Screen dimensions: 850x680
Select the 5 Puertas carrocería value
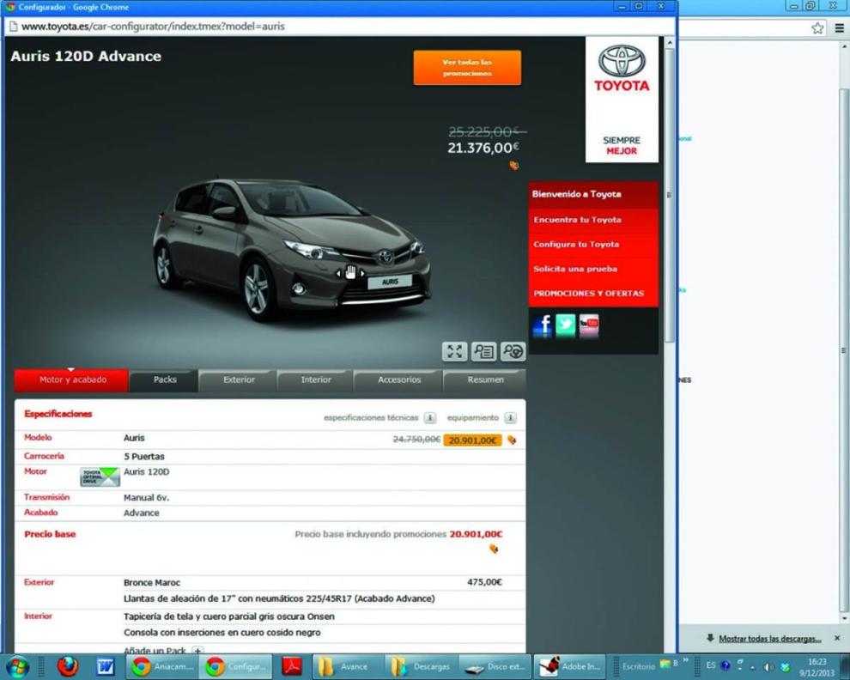(x=143, y=457)
